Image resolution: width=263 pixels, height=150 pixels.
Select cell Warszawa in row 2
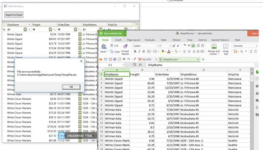coord(239,79)
